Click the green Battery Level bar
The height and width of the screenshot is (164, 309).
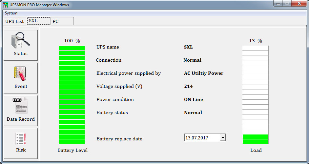coord(72,95)
